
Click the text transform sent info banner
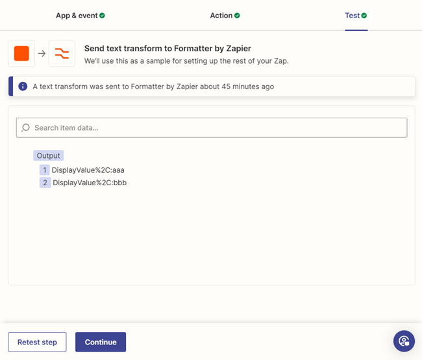(212, 86)
